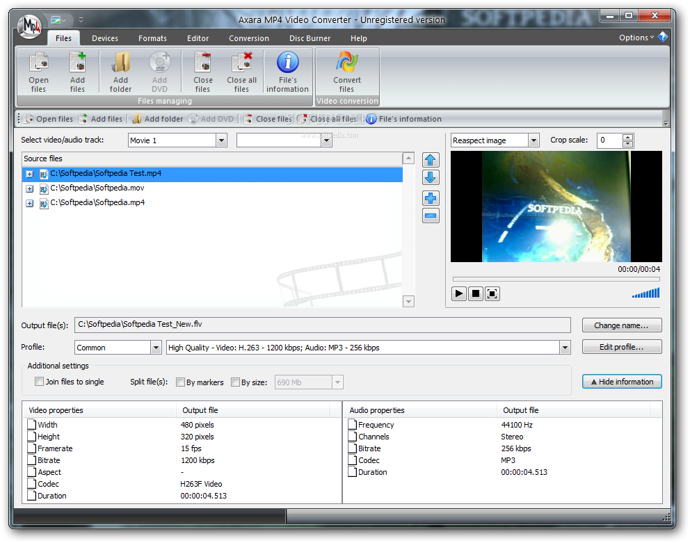
Task: Select C:\Softpedia\Softpedia.mov in source files
Action: click(212, 188)
